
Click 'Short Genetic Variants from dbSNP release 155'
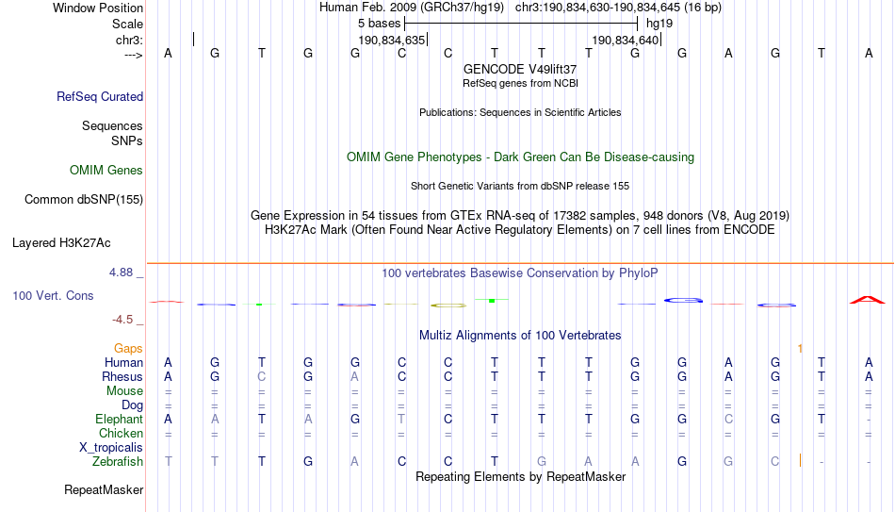520,187
